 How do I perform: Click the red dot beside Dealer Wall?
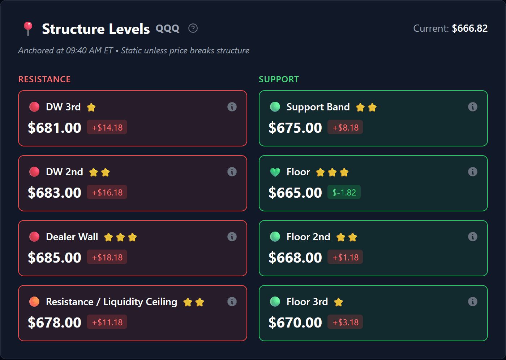point(34,237)
